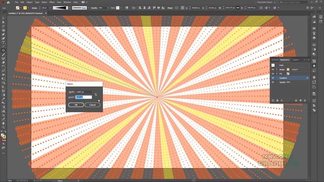324x182 pixels.
Task: Go to the Home screen icon
Action: pos(8,2)
